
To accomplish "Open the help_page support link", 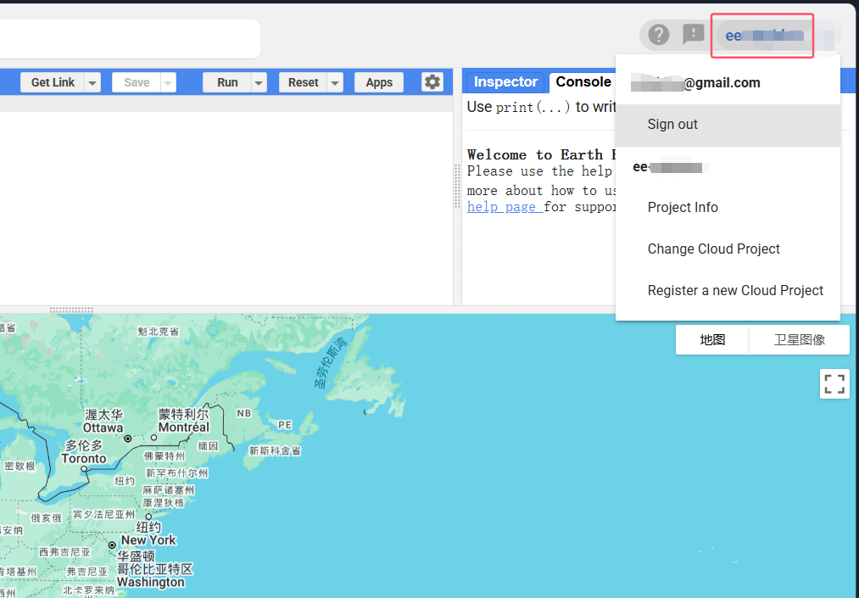I will coord(500,206).
